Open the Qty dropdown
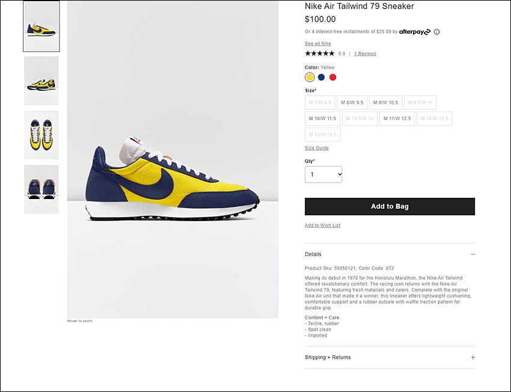511x392 pixels. coord(323,174)
